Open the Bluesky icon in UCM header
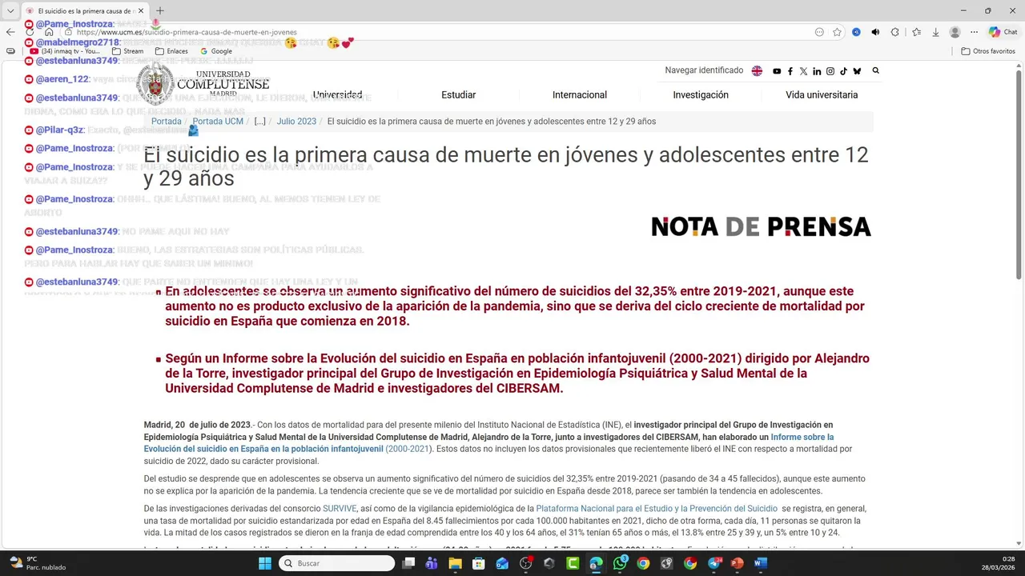Image resolution: width=1025 pixels, height=576 pixels. coord(857,71)
